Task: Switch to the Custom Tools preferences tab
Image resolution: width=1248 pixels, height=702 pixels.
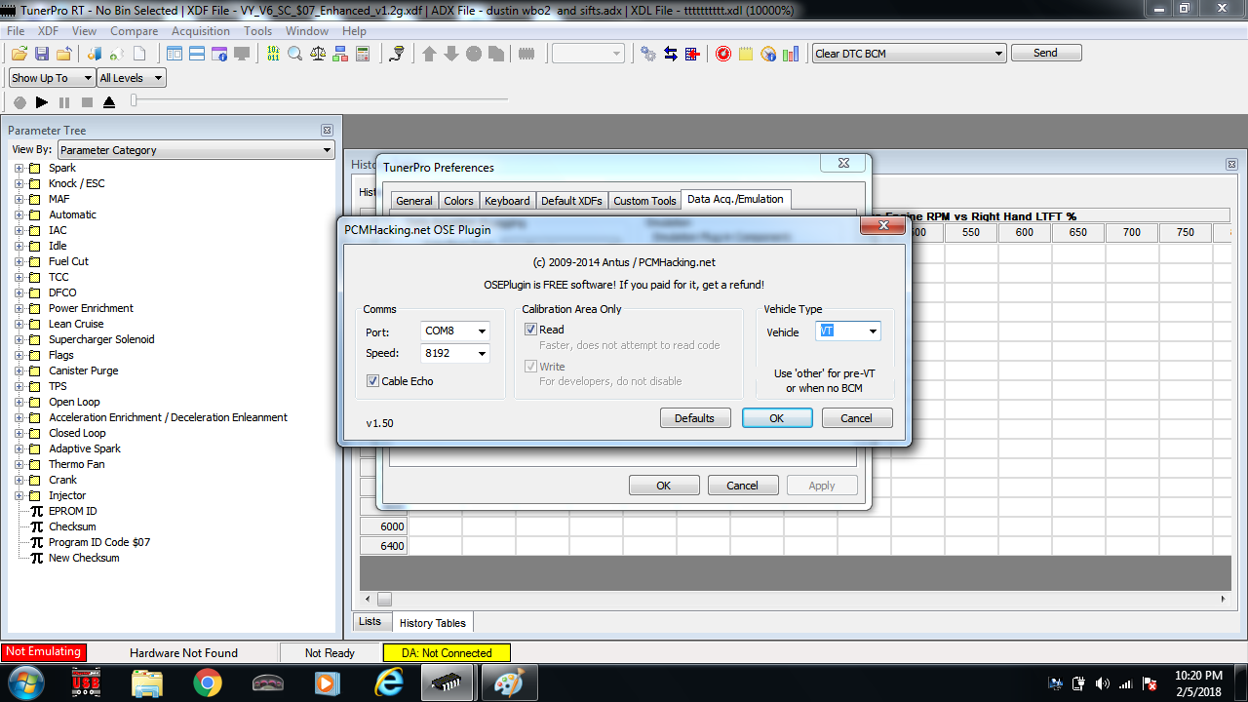Action: 644,201
